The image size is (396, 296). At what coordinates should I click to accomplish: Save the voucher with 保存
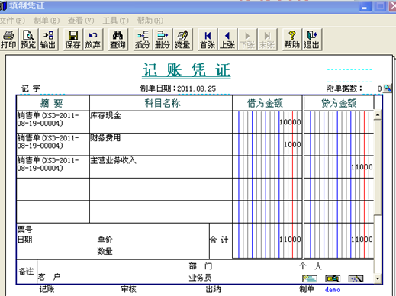pos(73,40)
